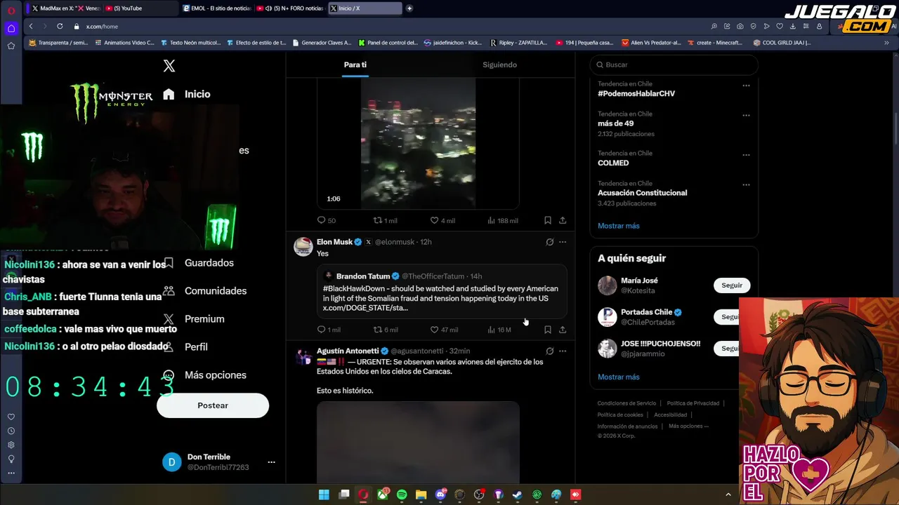Open Inicio home in sidebar
Viewport: 899px width, 505px height.
[x=187, y=94]
